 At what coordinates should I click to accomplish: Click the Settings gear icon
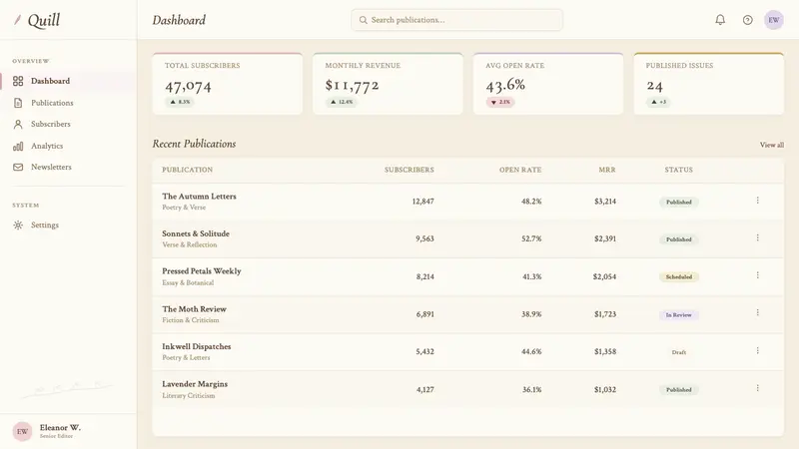(x=18, y=225)
